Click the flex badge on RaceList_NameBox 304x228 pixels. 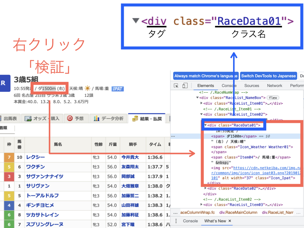click(273, 98)
